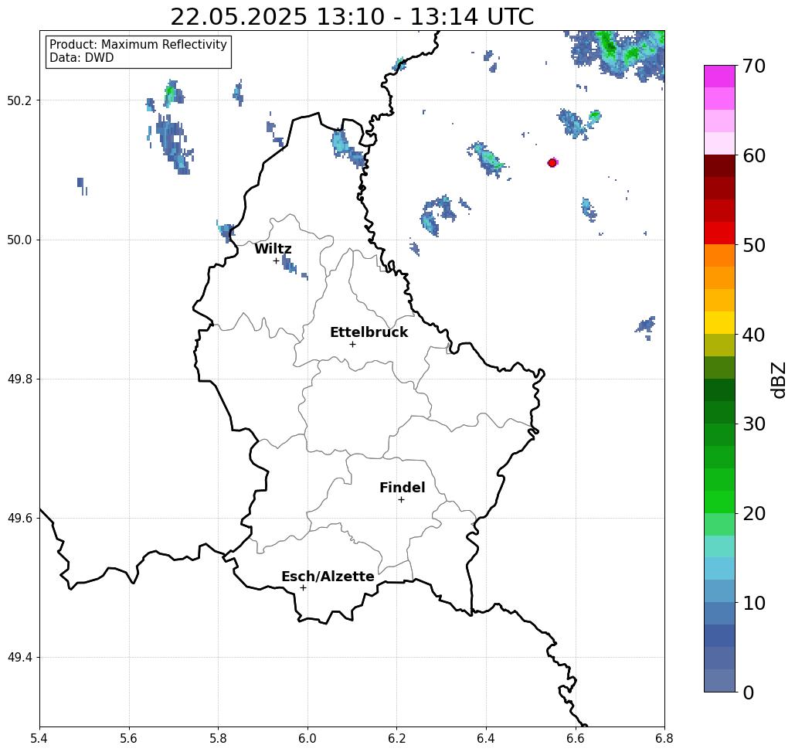Pick the bright green 20 dBZ colorbar segment
The width and height of the screenshot is (795, 752).
[x=719, y=502]
